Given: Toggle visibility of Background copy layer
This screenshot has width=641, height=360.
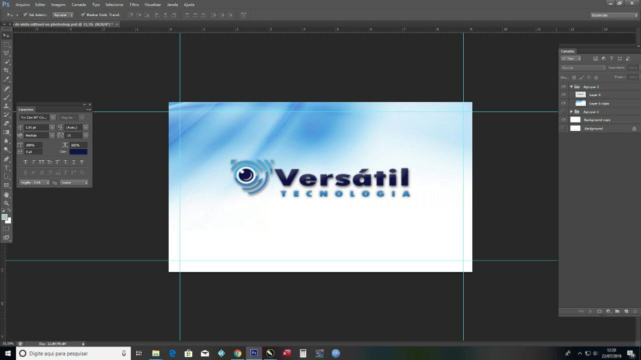Looking at the screenshot, I should coord(563,120).
